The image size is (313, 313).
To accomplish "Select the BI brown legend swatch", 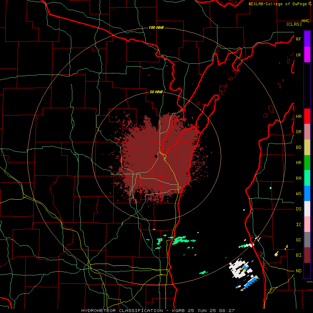I will pyautogui.click(x=307, y=255).
